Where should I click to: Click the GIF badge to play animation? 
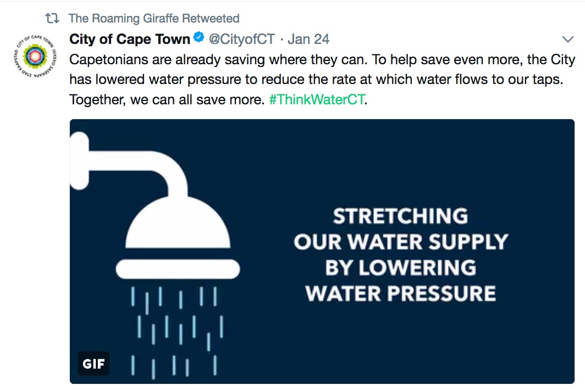[93, 364]
